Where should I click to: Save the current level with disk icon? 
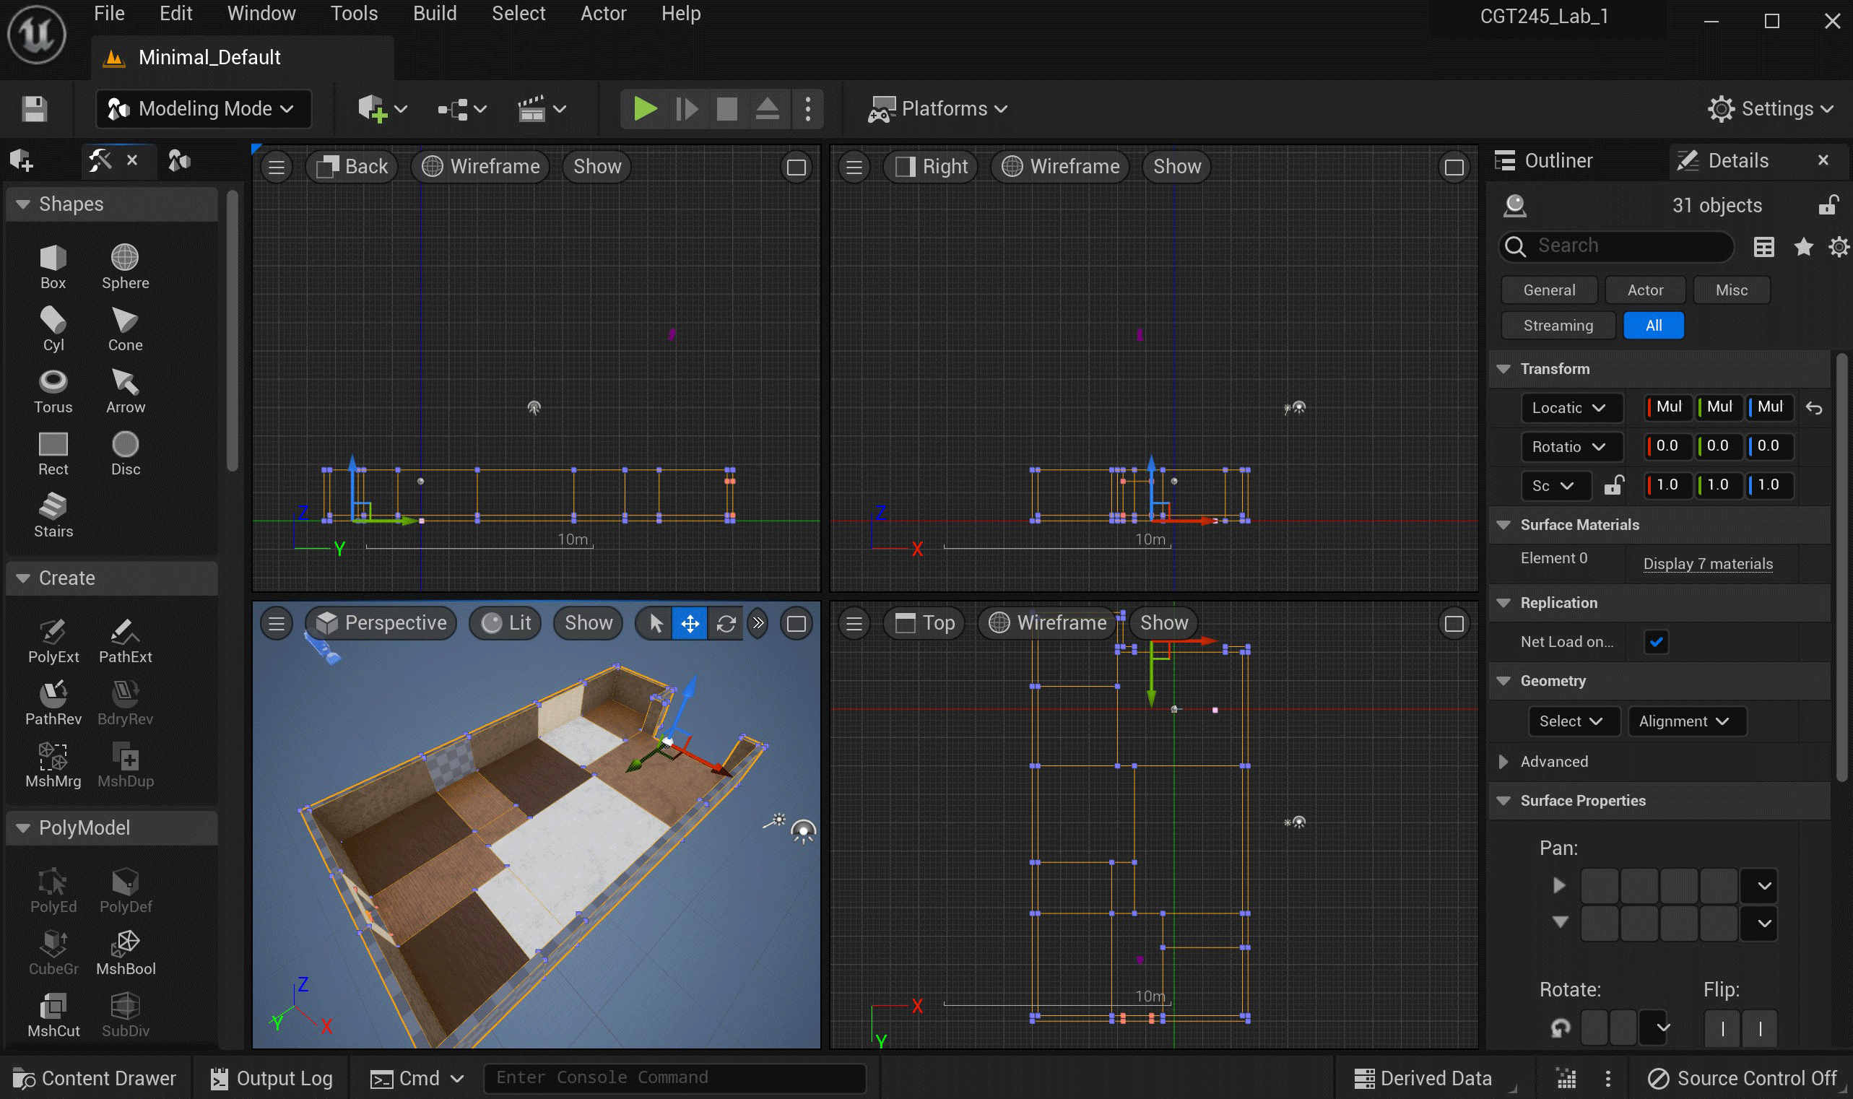coord(34,109)
